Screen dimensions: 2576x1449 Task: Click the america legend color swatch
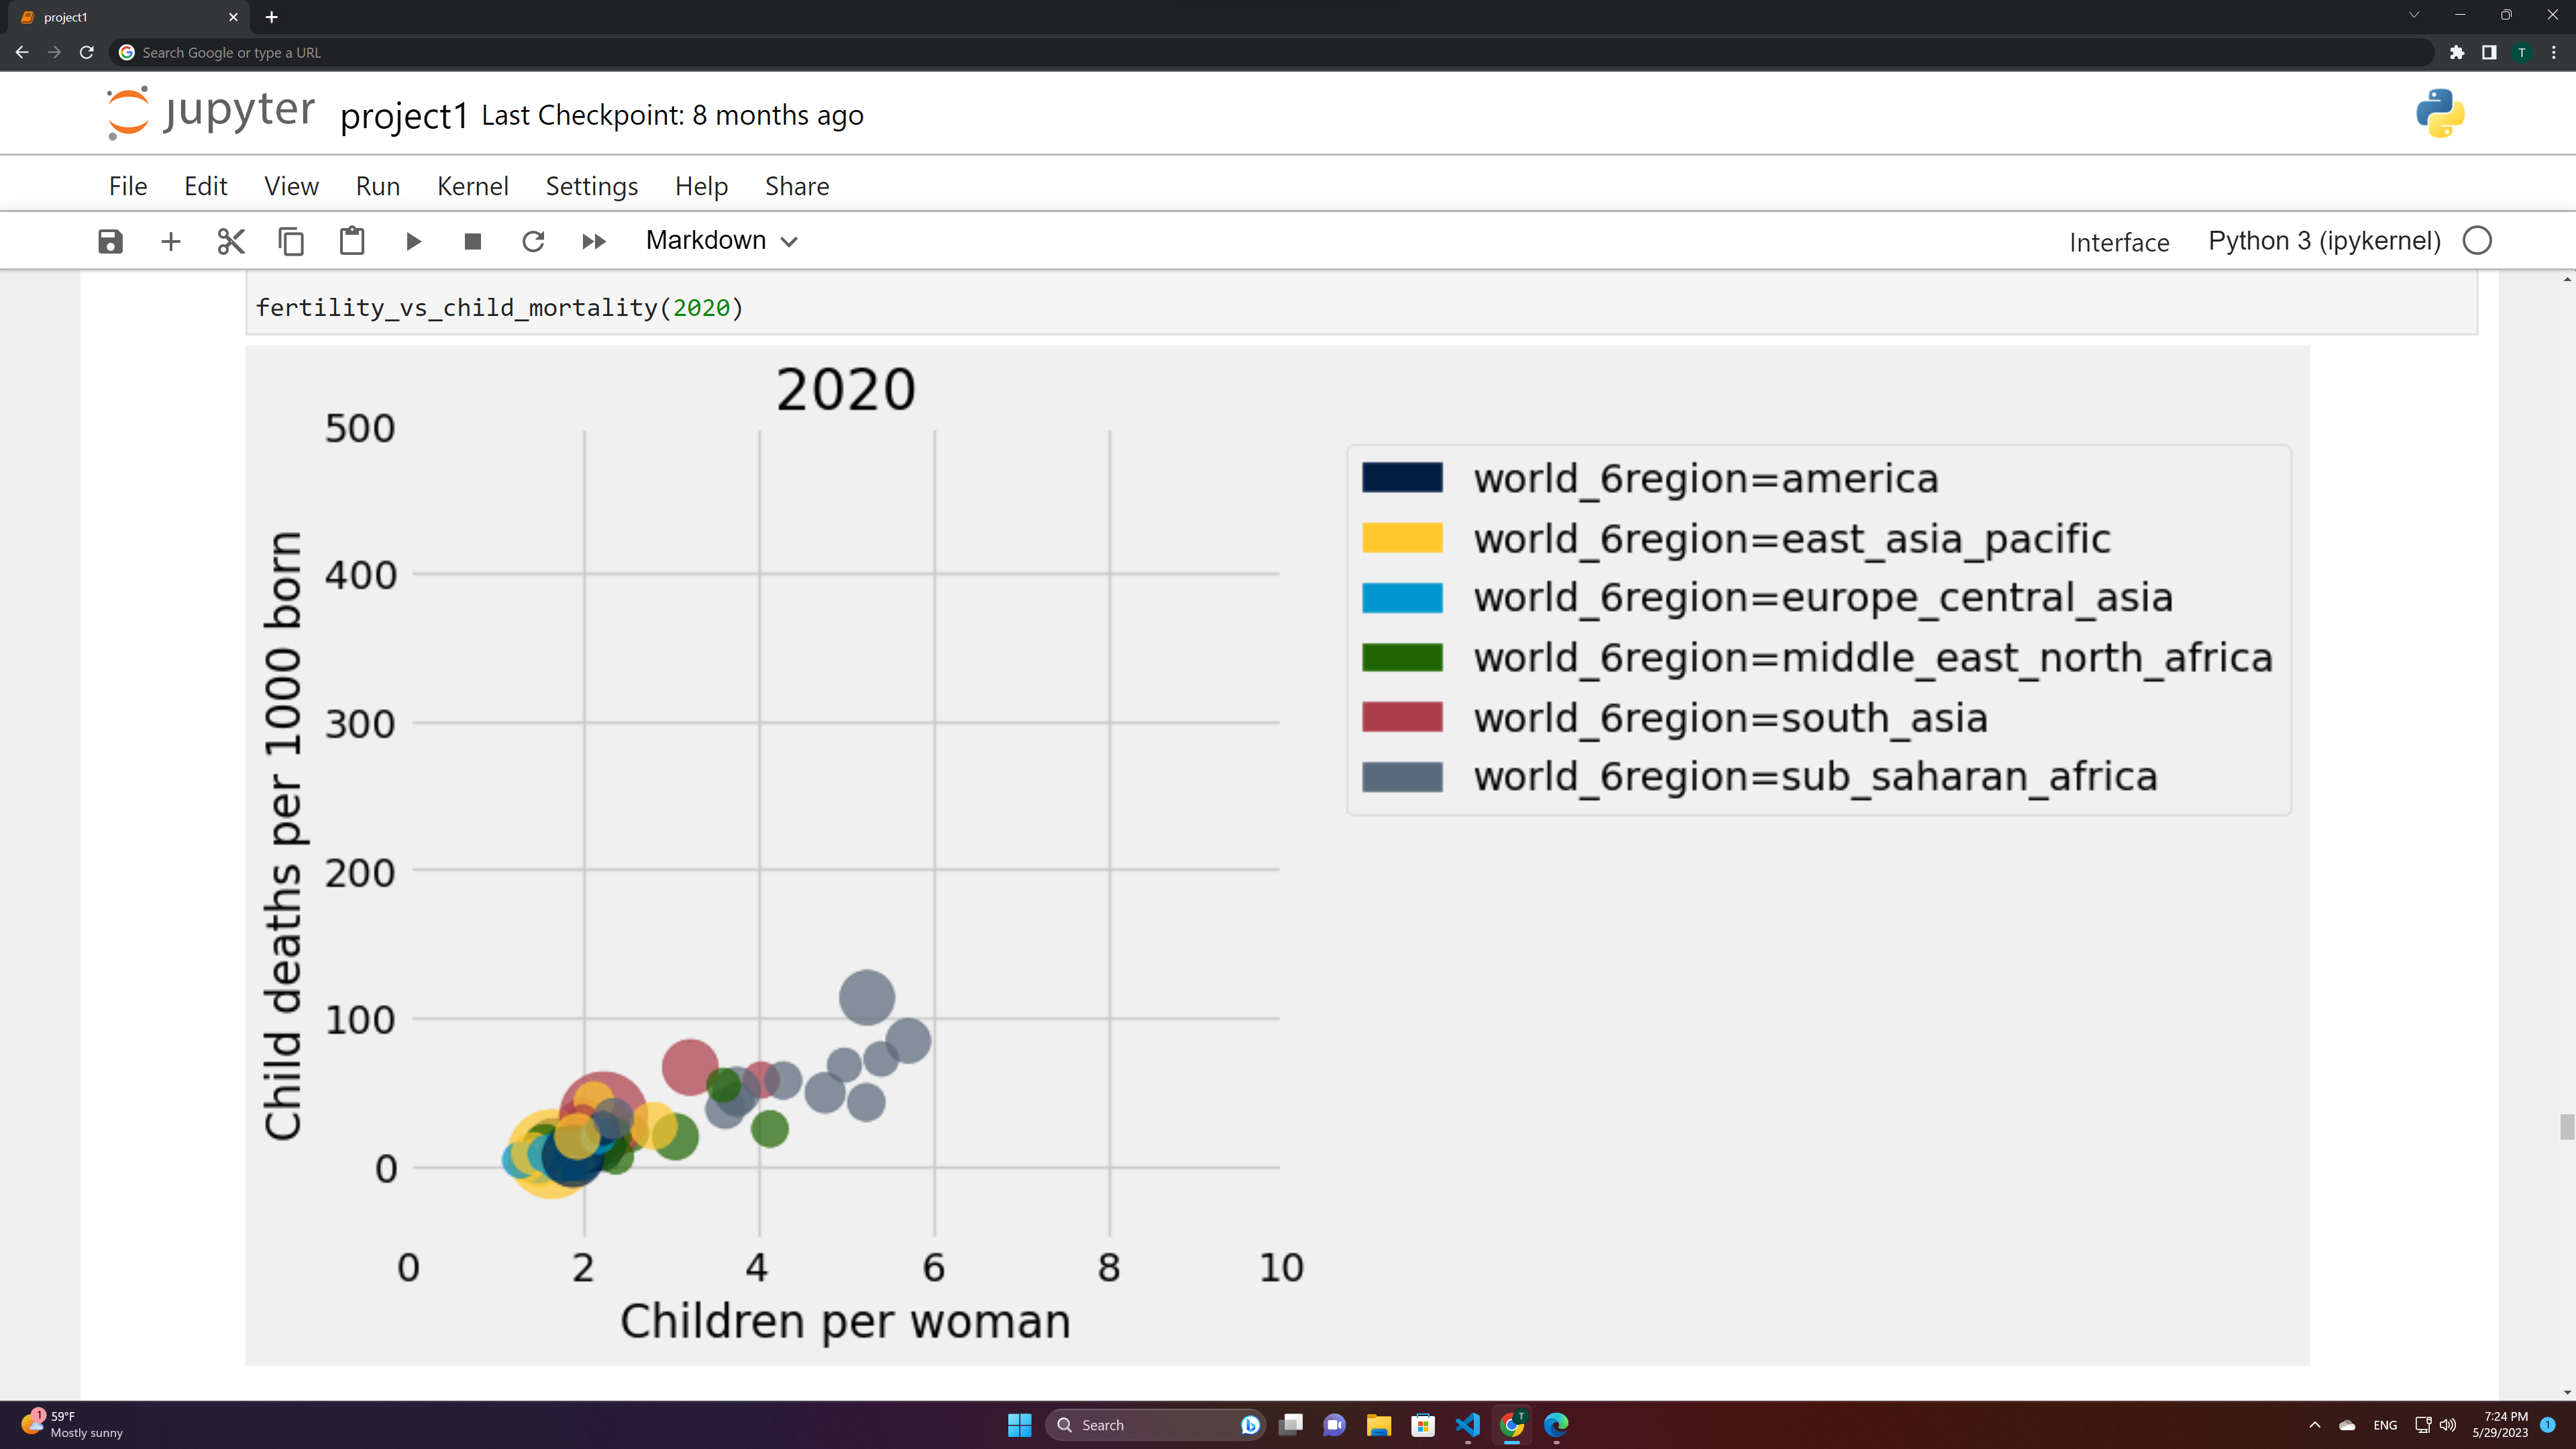tap(1402, 478)
